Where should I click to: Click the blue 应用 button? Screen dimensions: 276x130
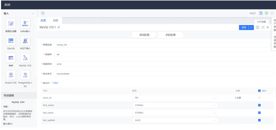pyautogui.click(x=244, y=28)
